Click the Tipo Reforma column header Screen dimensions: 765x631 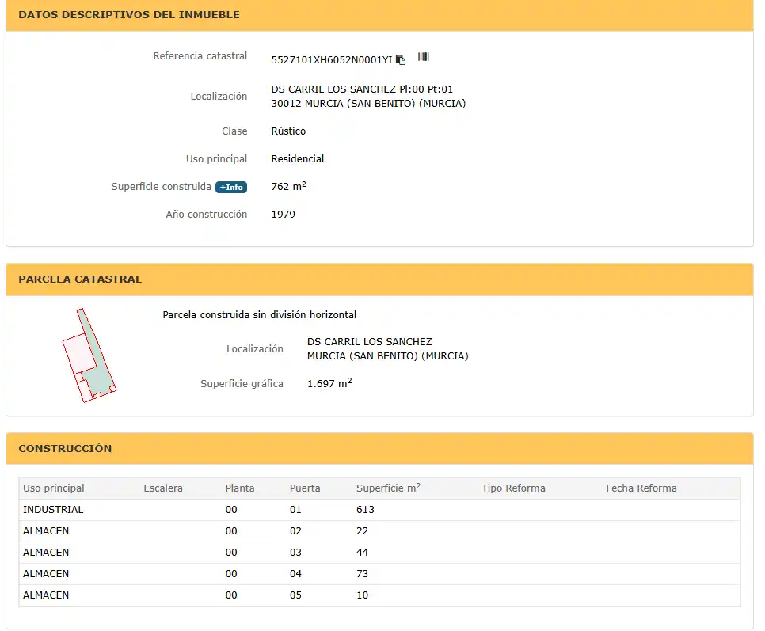(513, 488)
